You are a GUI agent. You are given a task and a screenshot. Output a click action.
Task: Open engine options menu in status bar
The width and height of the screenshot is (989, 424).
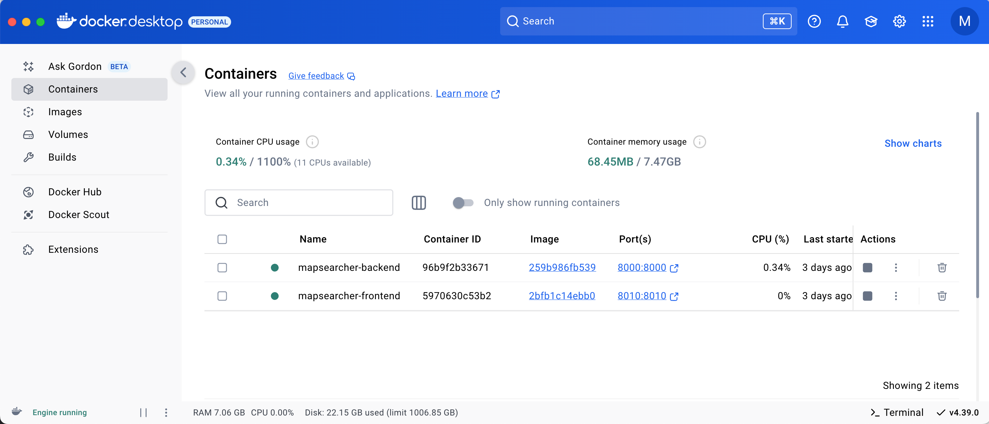pyautogui.click(x=166, y=412)
